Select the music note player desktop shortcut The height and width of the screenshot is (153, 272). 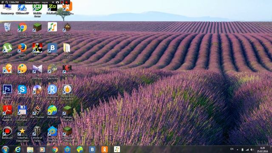pyautogui.click(x=52, y=27)
